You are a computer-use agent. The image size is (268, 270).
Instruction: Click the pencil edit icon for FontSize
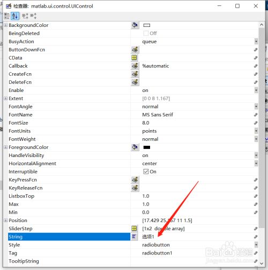(x=256, y=123)
